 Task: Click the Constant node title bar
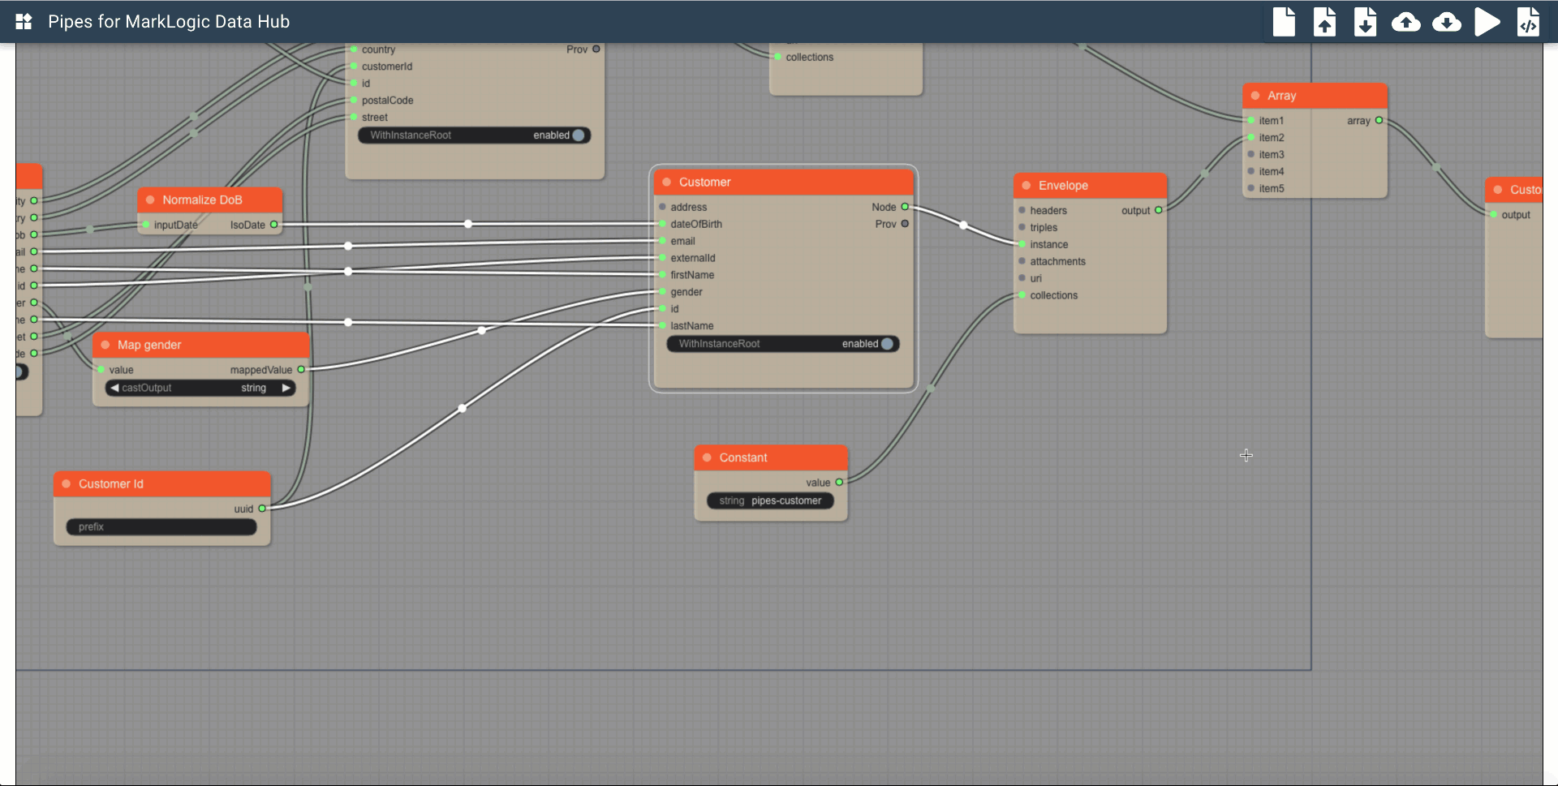coord(771,457)
